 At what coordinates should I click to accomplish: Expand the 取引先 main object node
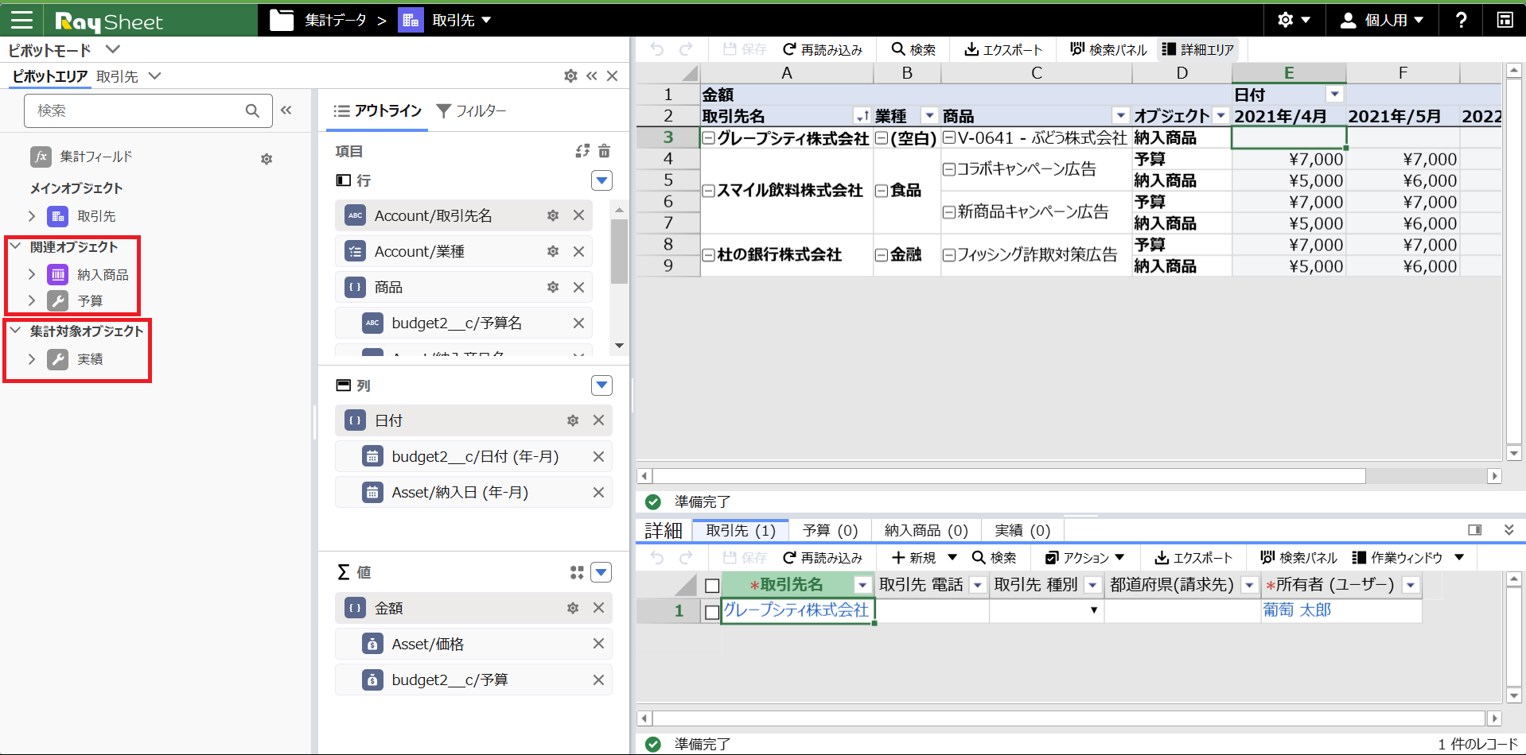coord(32,215)
